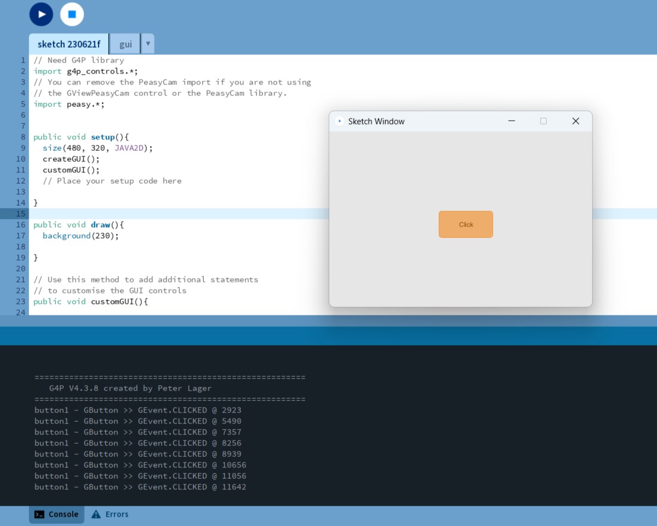Click the orange Click button in Sketch Window
The width and height of the screenshot is (657, 526).
point(466,224)
